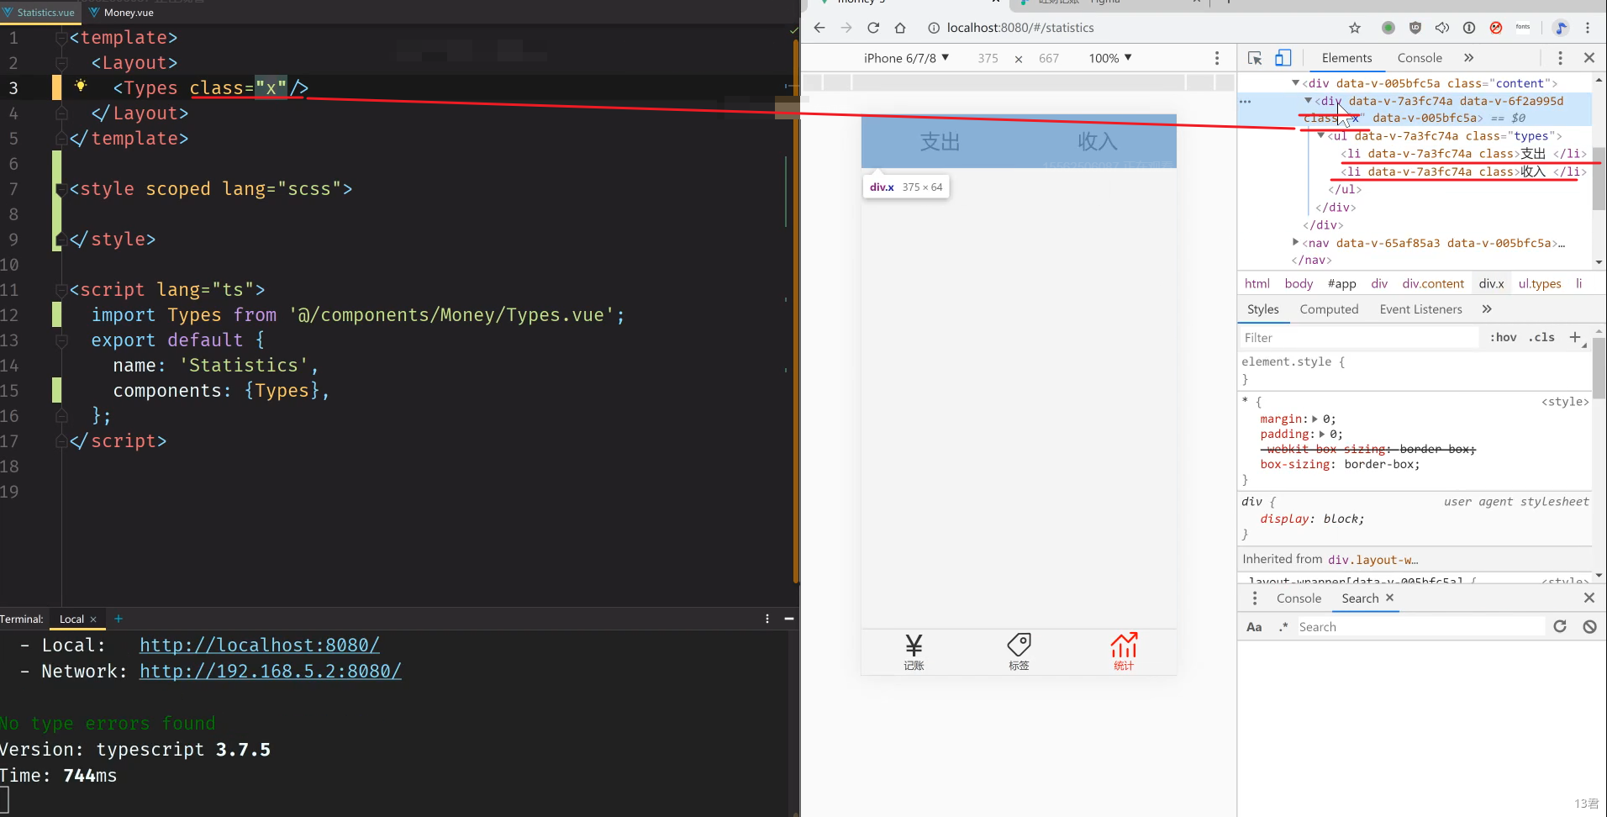Image resolution: width=1607 pixels, height=817 pixels.
Task: Expand the nav element node
Action: point(1295,242)
